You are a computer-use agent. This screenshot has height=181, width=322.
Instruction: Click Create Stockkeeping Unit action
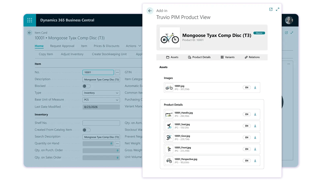pyautogui.click(x=109, y=54)
